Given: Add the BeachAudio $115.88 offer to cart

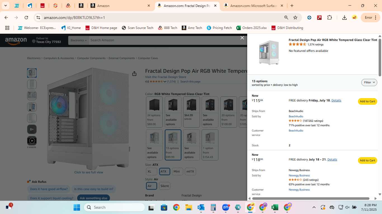Looking at the screenshot, I should (367, 101).
